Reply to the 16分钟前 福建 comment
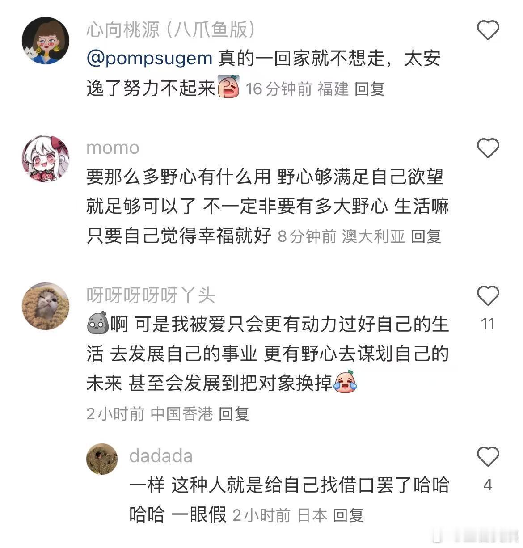 [x=369, y=89]
